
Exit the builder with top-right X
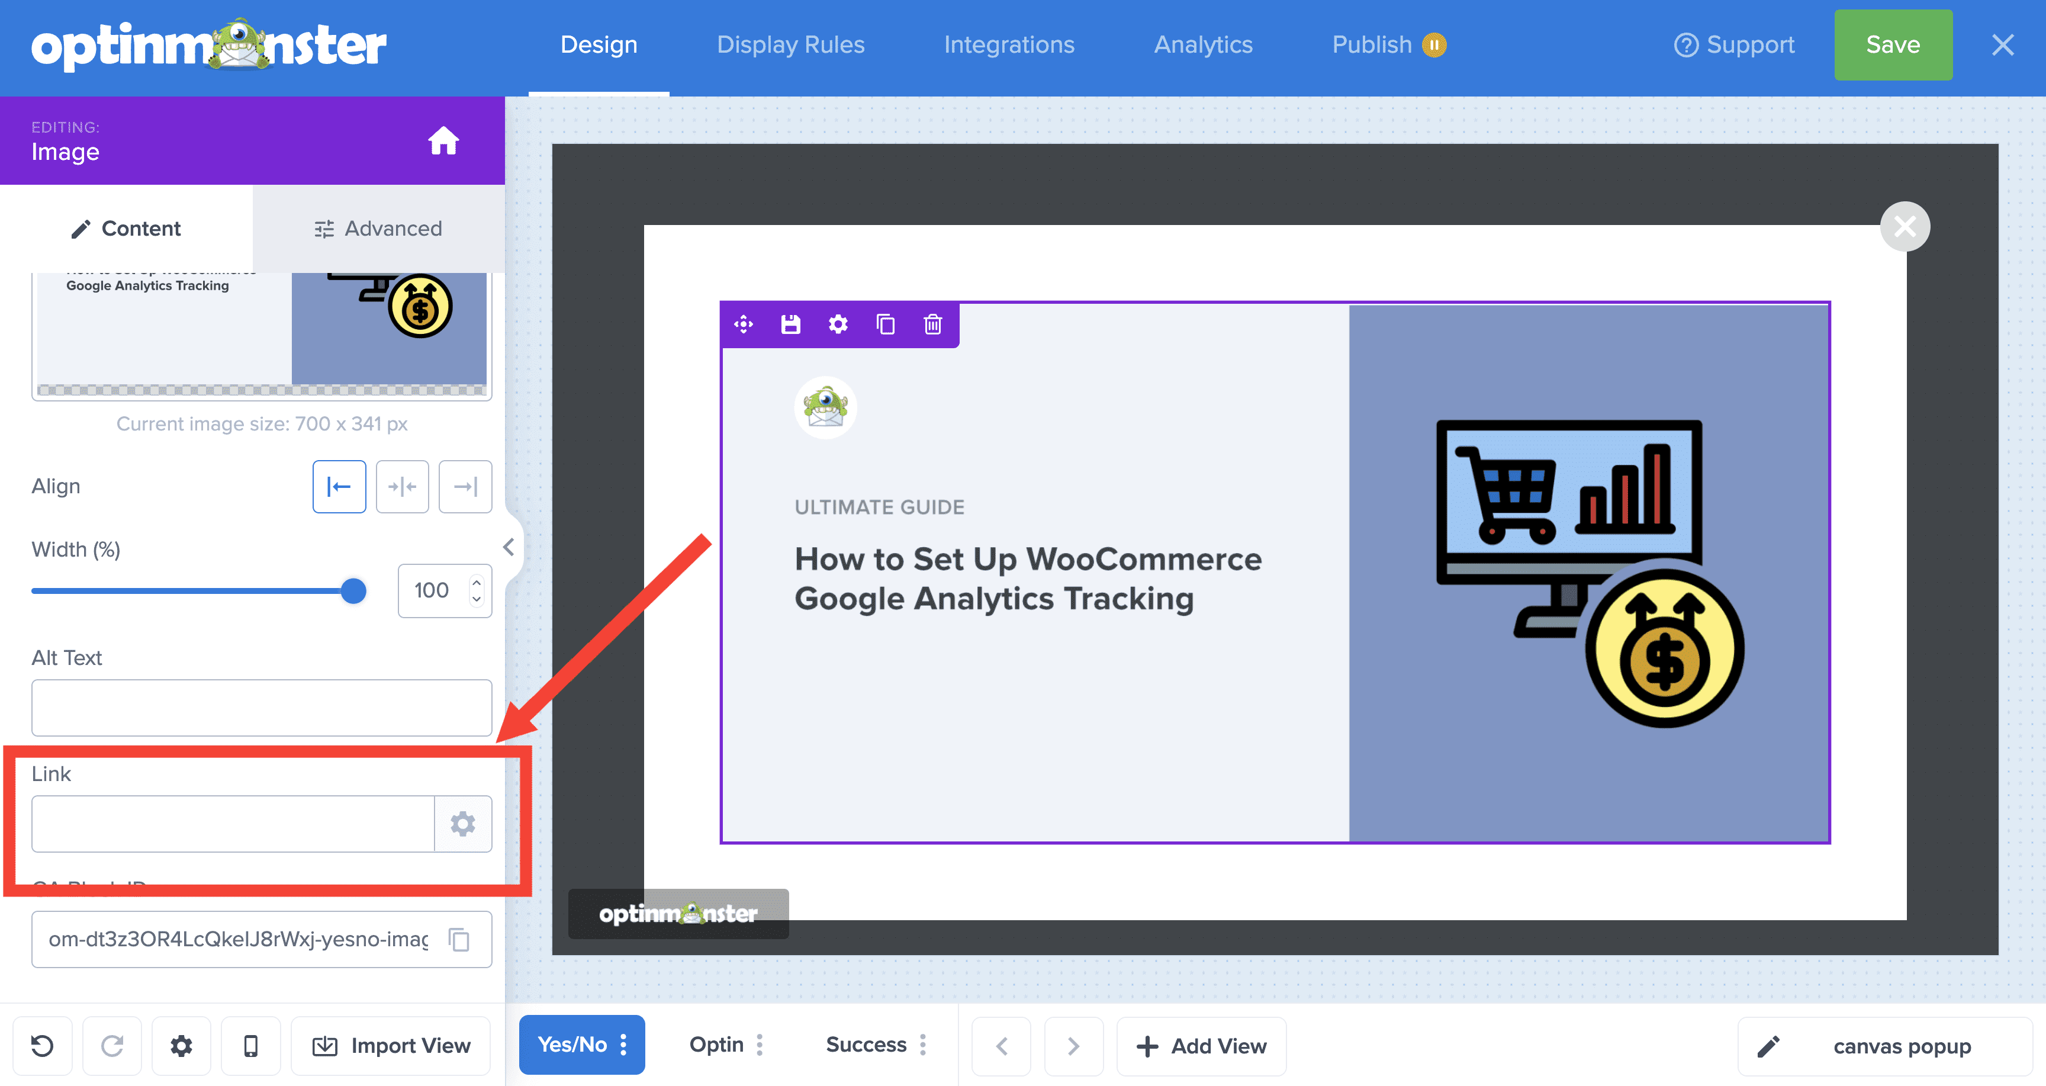2002,44
